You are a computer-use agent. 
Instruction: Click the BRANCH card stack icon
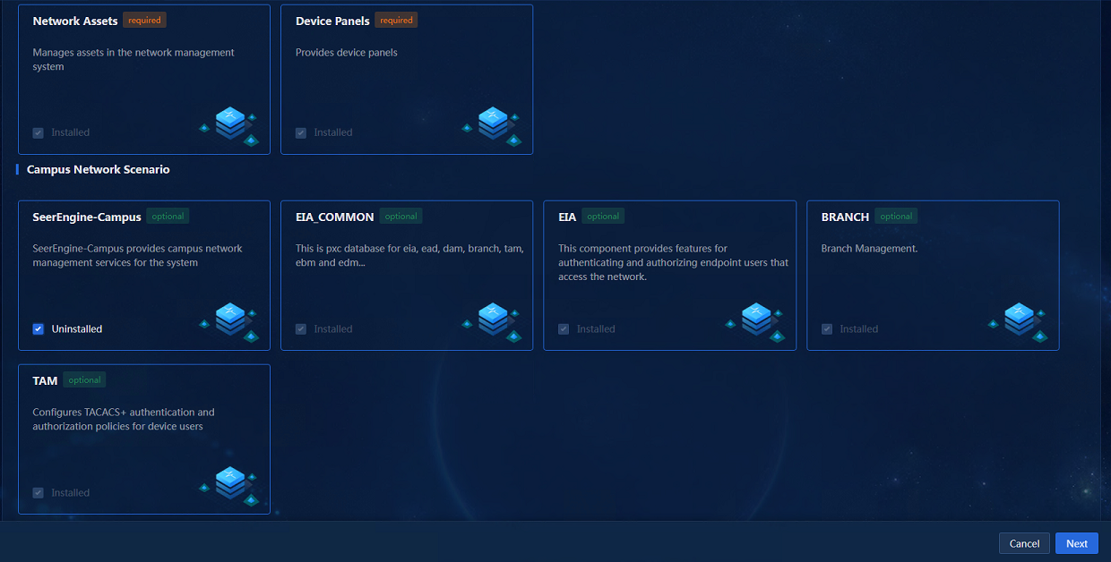point(1018,322)
